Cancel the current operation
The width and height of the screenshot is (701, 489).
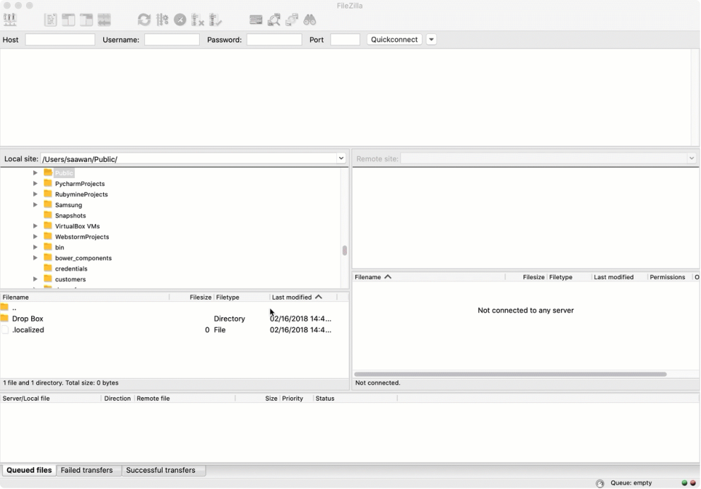pyautogui.click(x=179, y=20)
